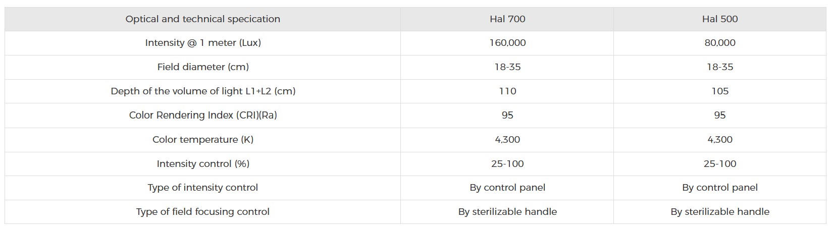Click the Intensity @ 1 meter (Lux) row label
Image resolution: width=831 pixels, height=228 pixels.
203,43
